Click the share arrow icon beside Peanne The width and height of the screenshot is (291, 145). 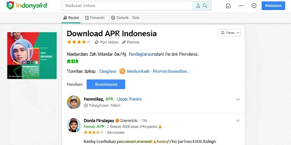124,42
